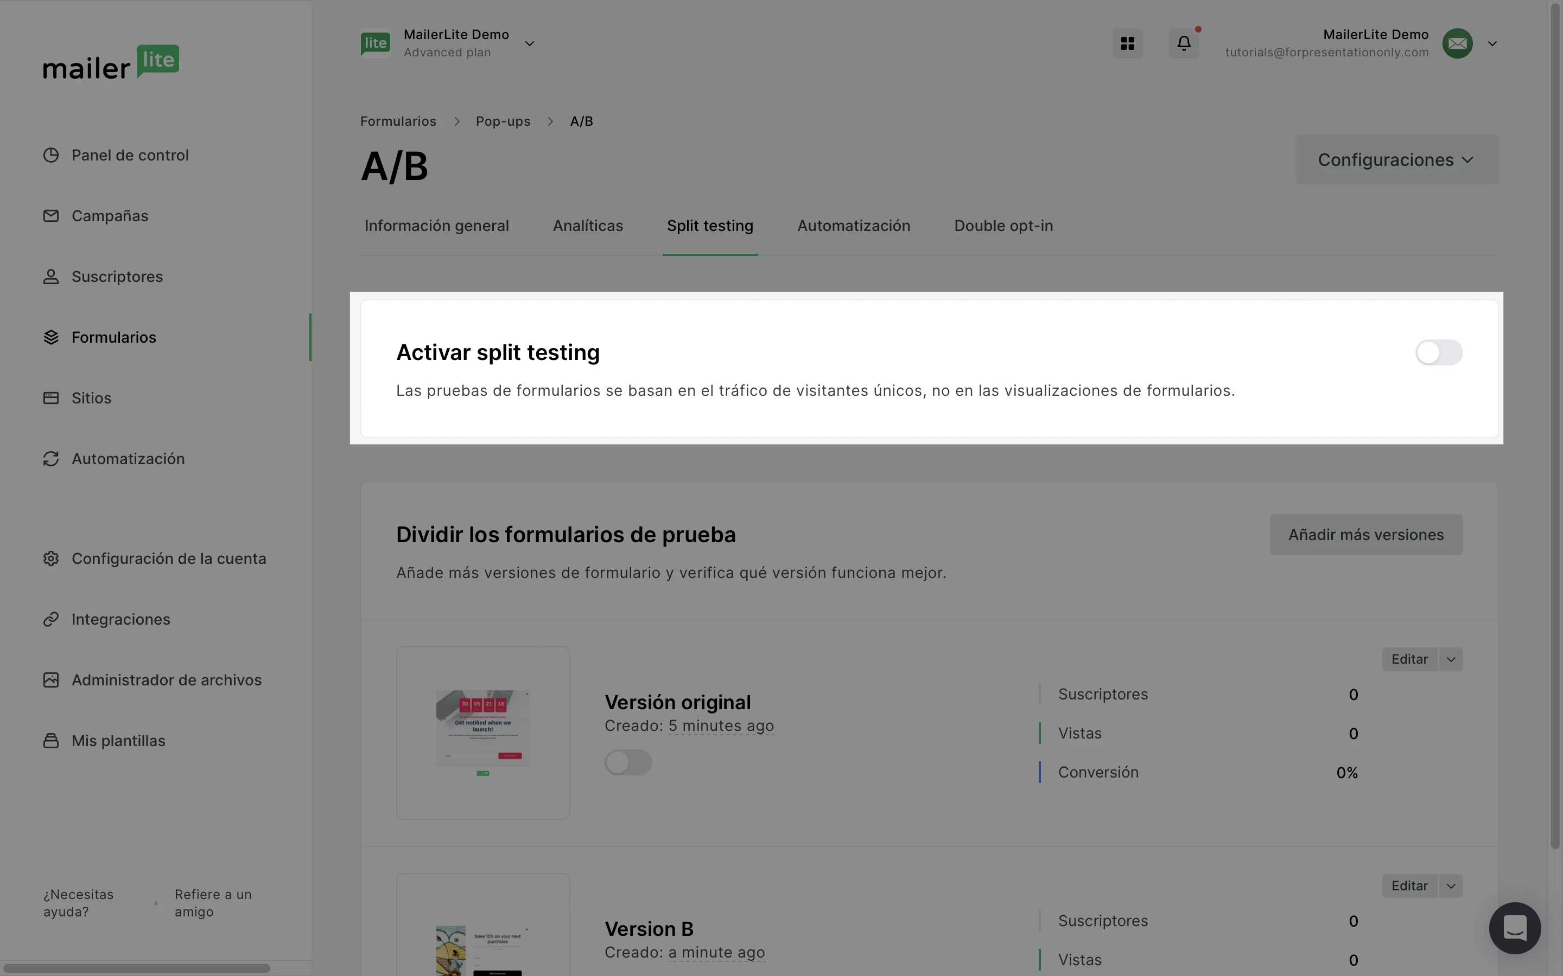
Task: Open dropdown arrow next to Versión original Editar
Action: 1451,659
